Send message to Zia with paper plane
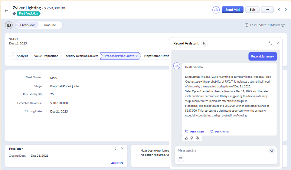Image resolution: width=291 pixels, height=170 pixels. [x=272, y=151]
